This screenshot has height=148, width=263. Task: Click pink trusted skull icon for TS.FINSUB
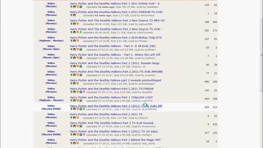84,92
